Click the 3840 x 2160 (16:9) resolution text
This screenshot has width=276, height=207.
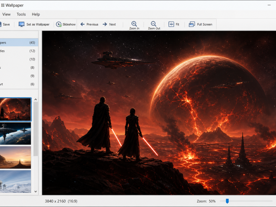61,201
